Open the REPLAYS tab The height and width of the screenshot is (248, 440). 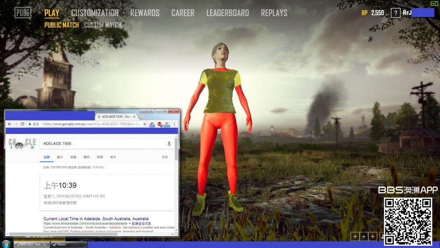[x=274, y=13]
